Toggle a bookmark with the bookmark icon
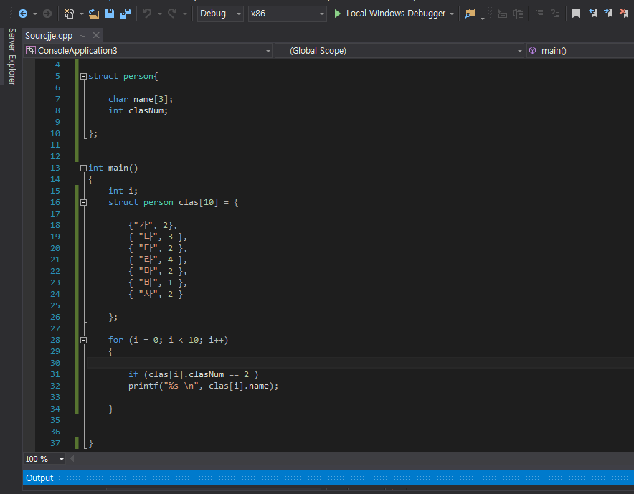The width and height of the screenshot is (634, 494). click(576, 14)
